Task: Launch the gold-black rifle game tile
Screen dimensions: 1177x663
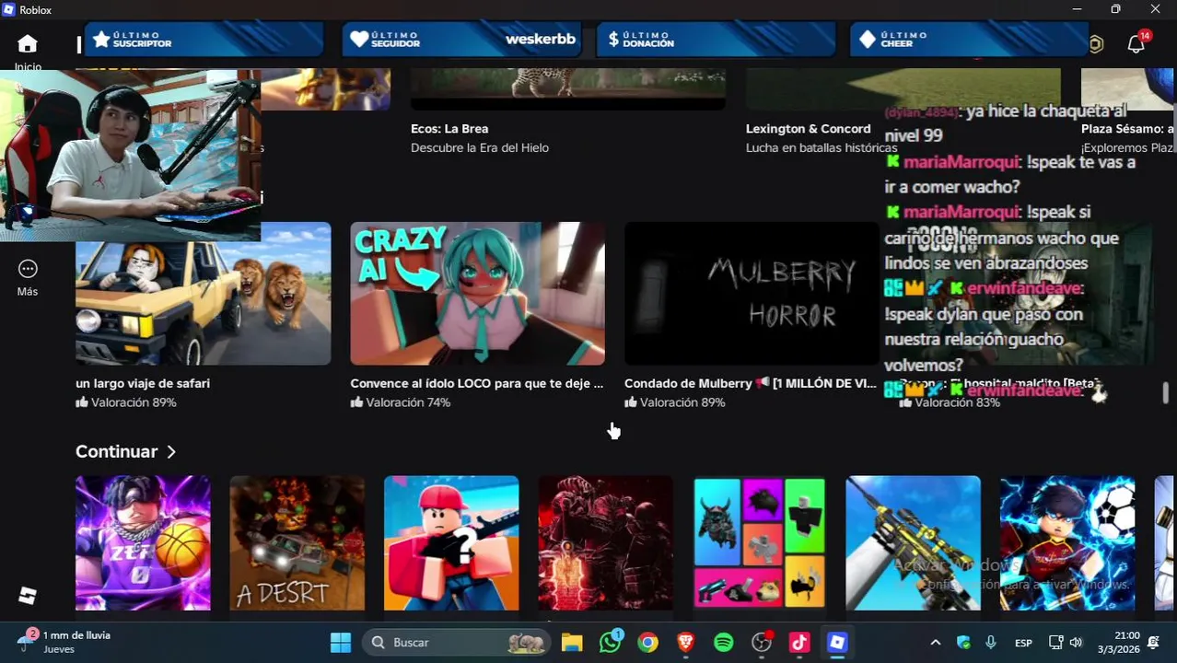Action: pos(914,542)
